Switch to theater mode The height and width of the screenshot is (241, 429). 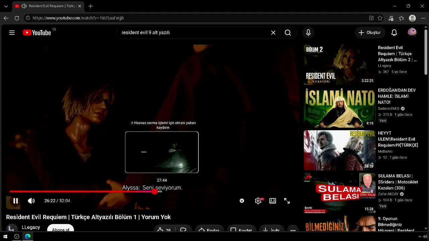click(273, 201)
